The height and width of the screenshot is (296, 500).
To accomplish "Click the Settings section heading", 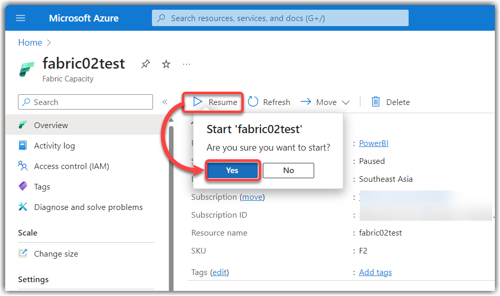I will tap(33, 280).
